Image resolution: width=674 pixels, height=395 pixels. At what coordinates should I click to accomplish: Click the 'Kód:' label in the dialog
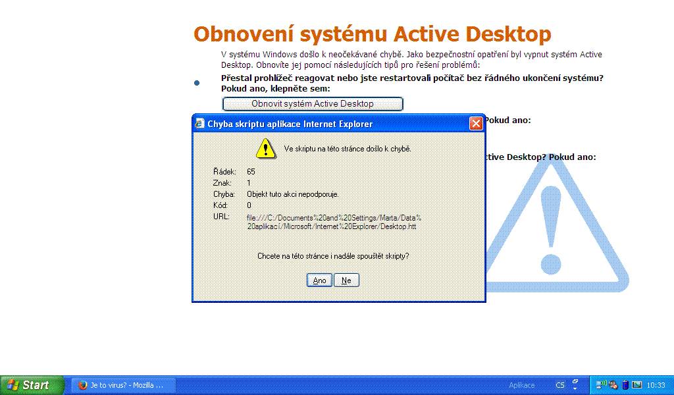pyautogui.click(x=220, y=205)
